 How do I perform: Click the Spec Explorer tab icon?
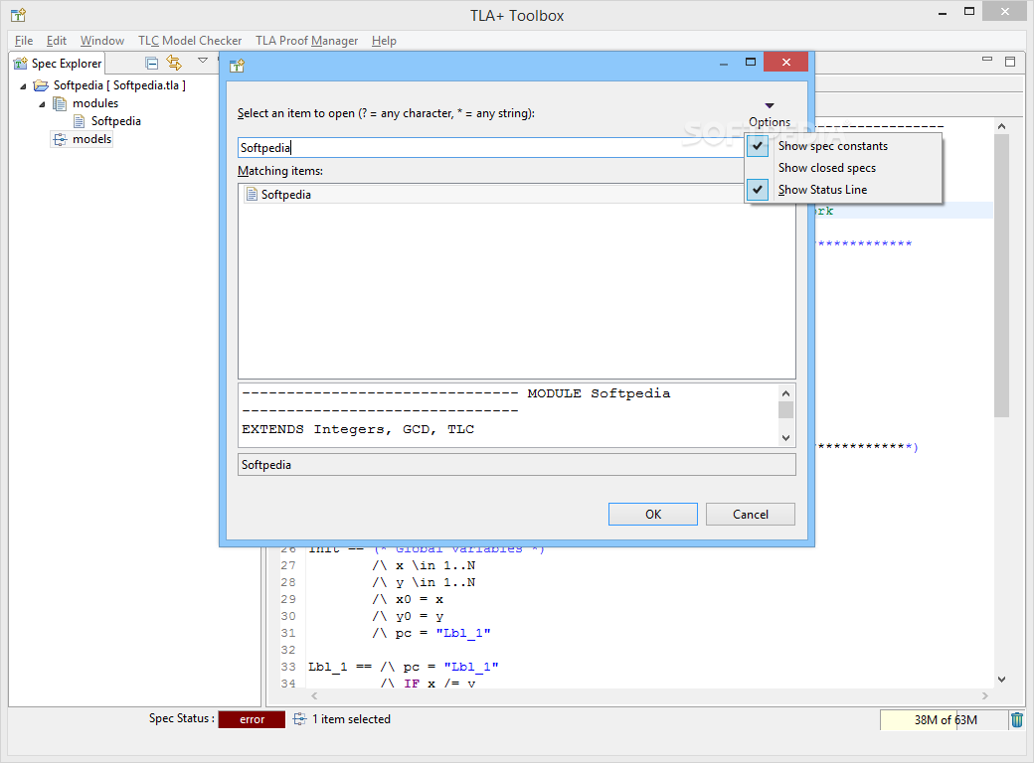click(x=21, y=64)
